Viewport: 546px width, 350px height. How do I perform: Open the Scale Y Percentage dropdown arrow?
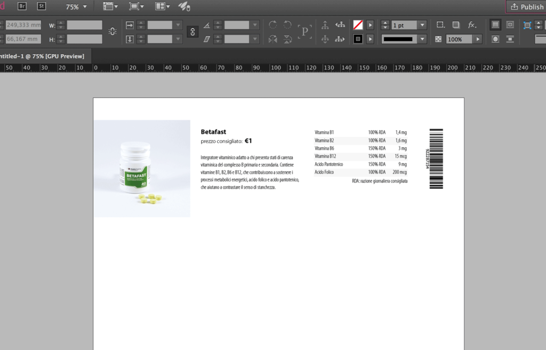coord(178,39)
